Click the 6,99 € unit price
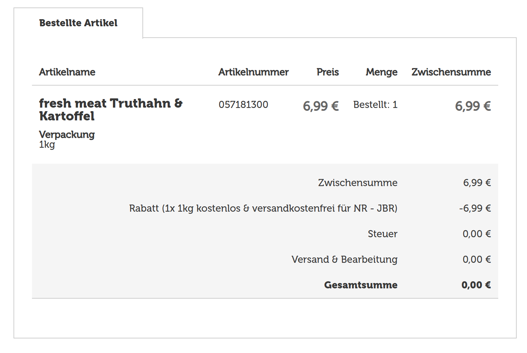 321,106
